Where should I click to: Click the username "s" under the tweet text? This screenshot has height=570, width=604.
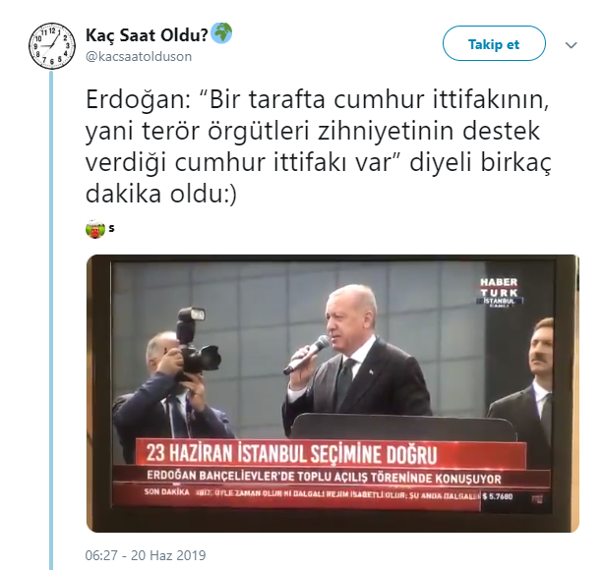111,228
